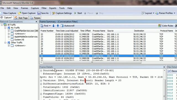Sort by Source column header
Screen dimensions: 177x100
click(x=110, y=31)
